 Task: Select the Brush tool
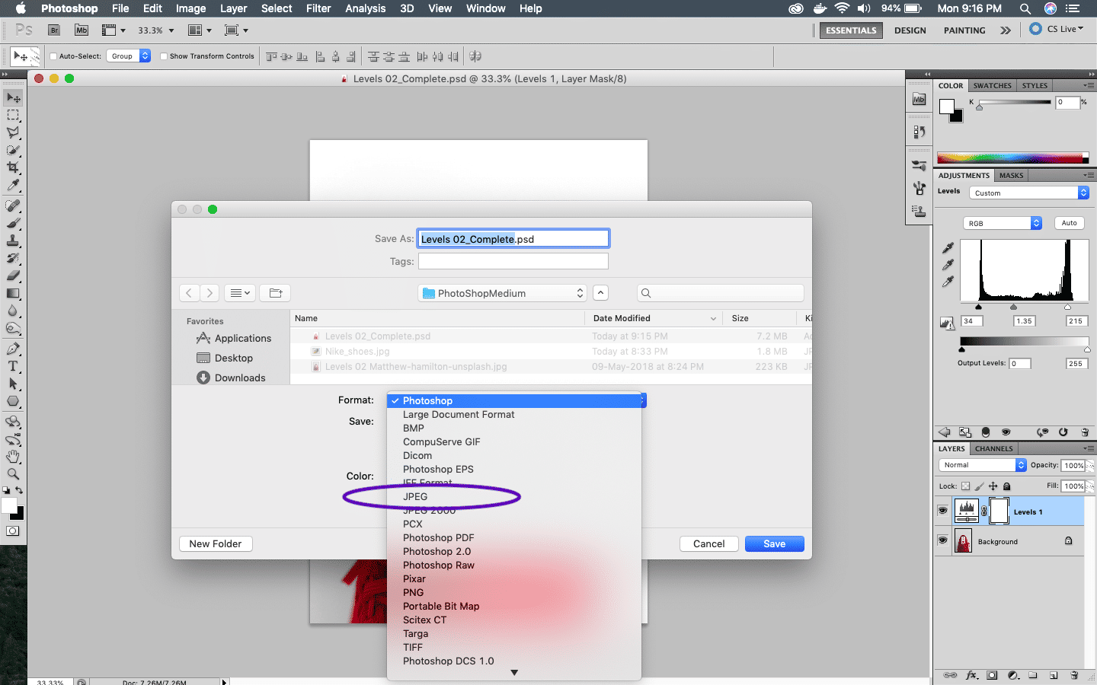[13, 223]
